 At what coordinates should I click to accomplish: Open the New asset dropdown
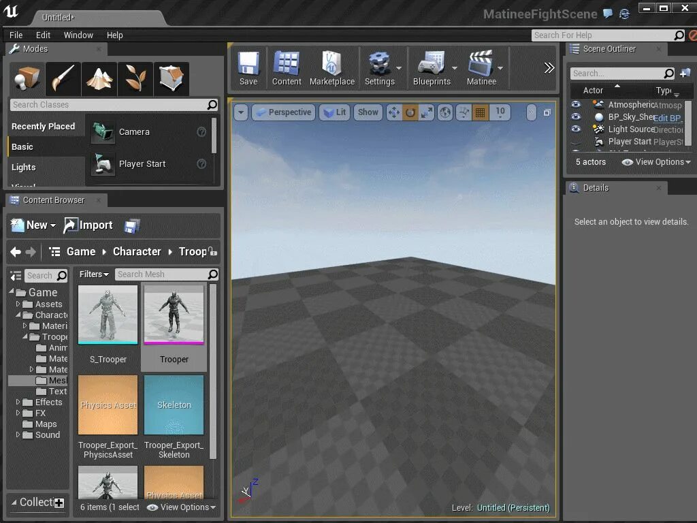pyautogui.click(x=33, y=225)
